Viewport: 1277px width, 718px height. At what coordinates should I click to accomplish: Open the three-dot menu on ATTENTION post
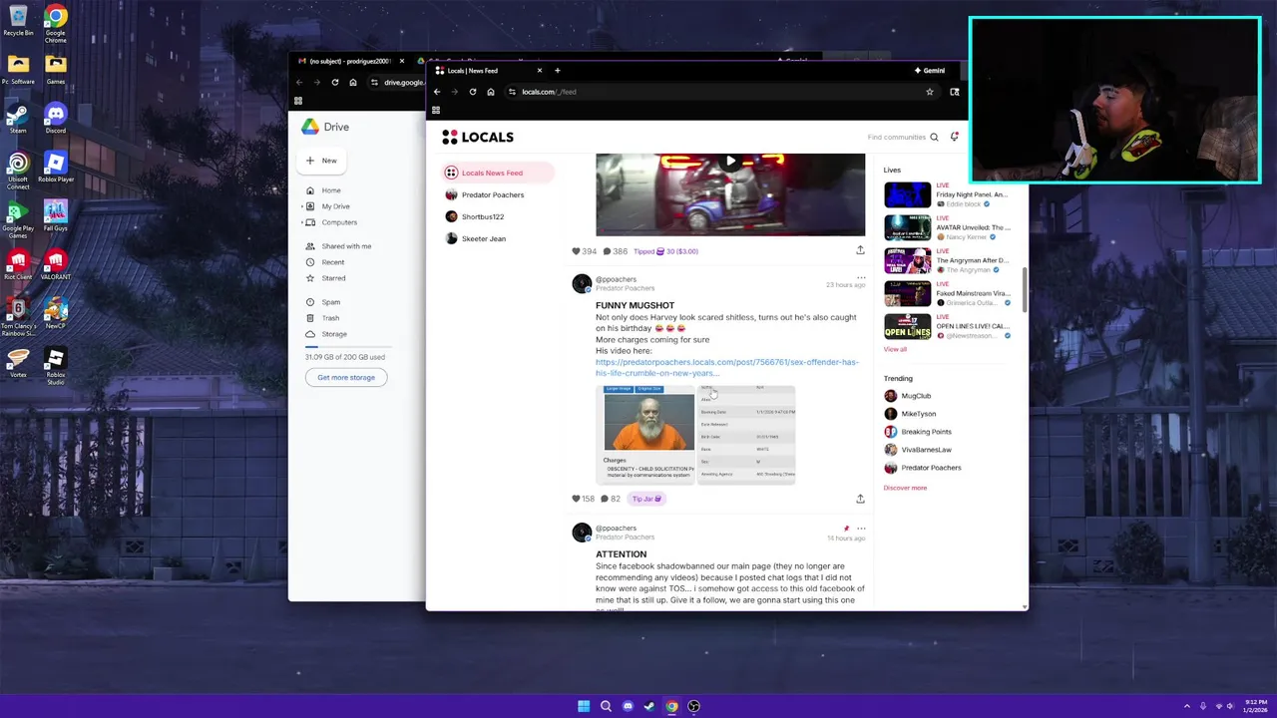[x=861, y=529]
